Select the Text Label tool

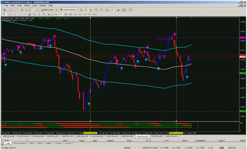[44, 14]
